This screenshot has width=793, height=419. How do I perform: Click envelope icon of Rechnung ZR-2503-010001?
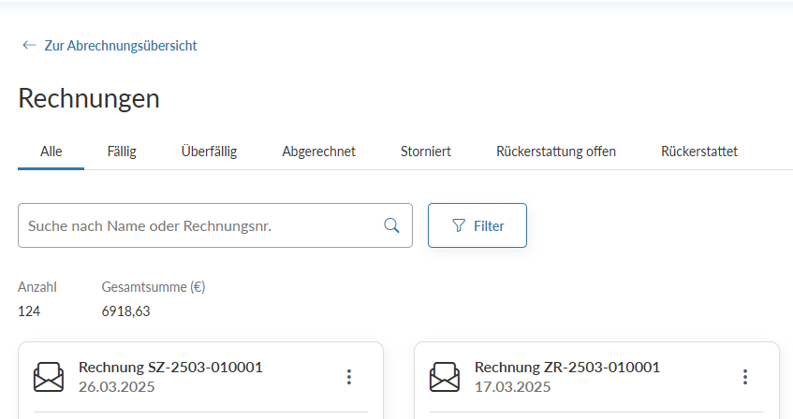coord(445,377)
